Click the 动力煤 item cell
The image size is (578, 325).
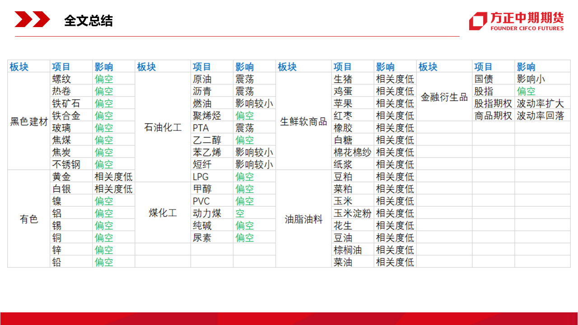(212, 213)
